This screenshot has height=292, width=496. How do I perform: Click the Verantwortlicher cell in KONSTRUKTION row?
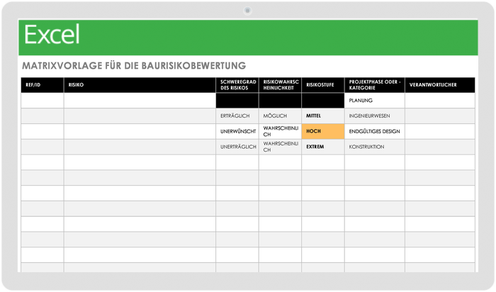(440, 147)
